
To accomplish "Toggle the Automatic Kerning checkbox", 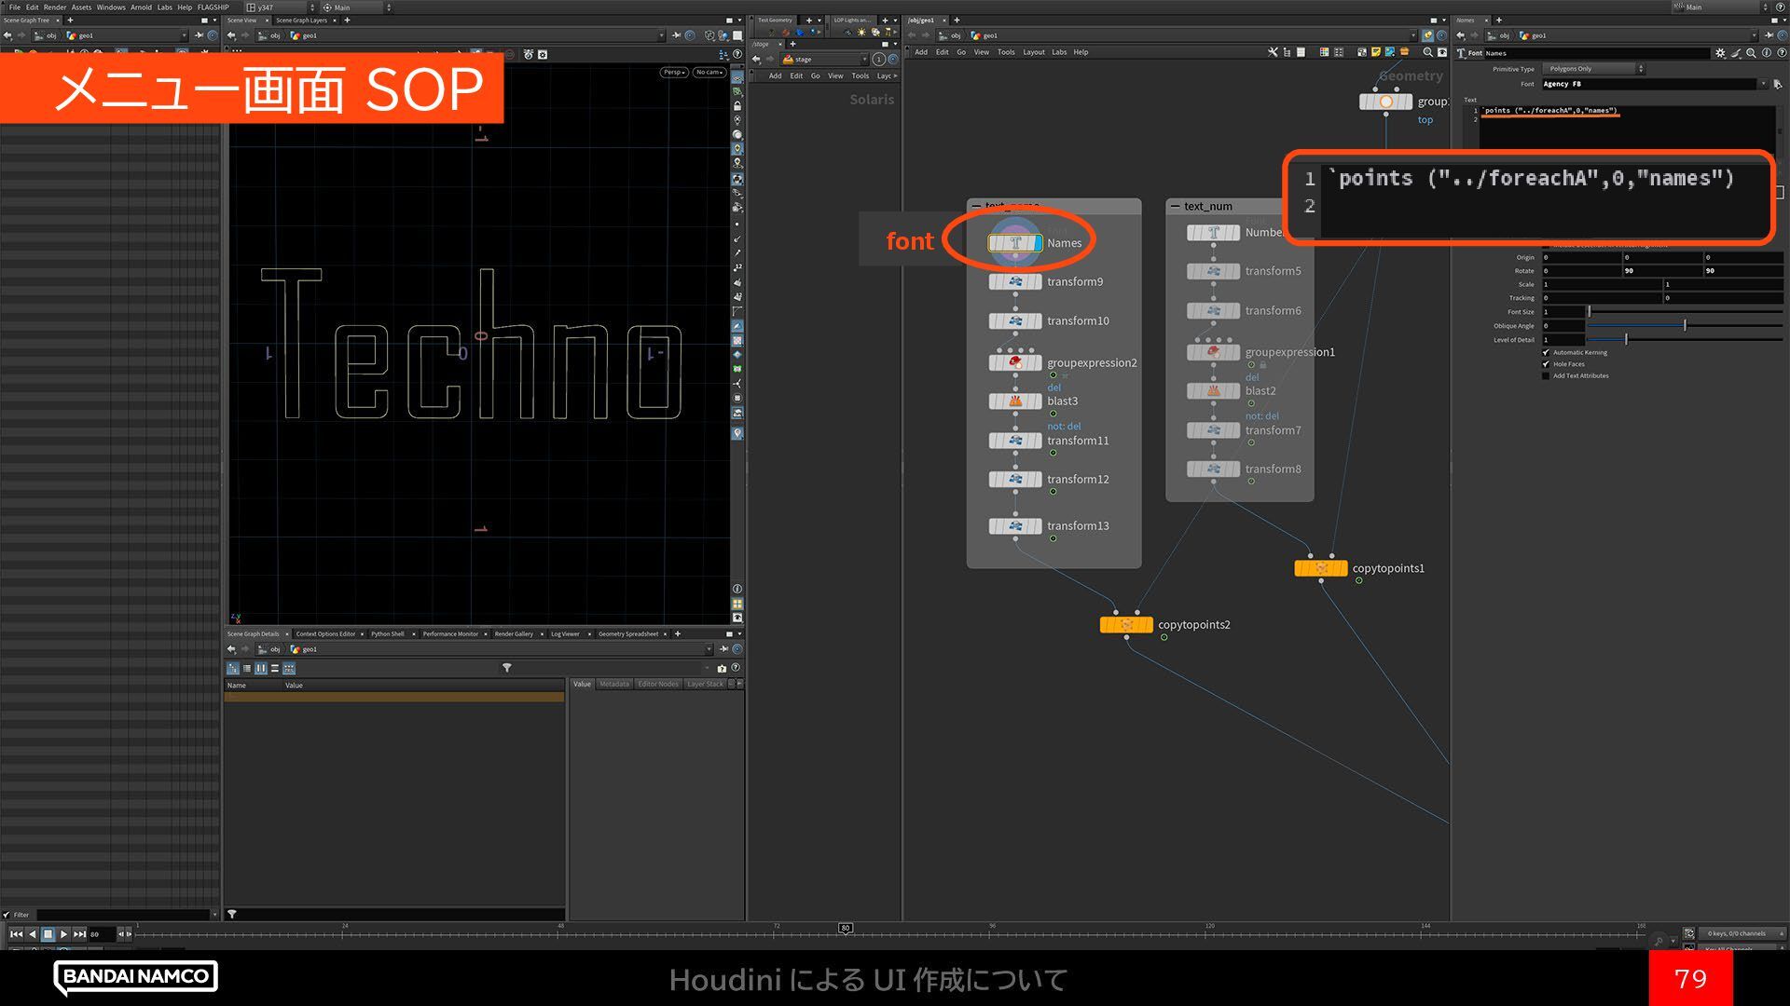I will coord(1546,352).
